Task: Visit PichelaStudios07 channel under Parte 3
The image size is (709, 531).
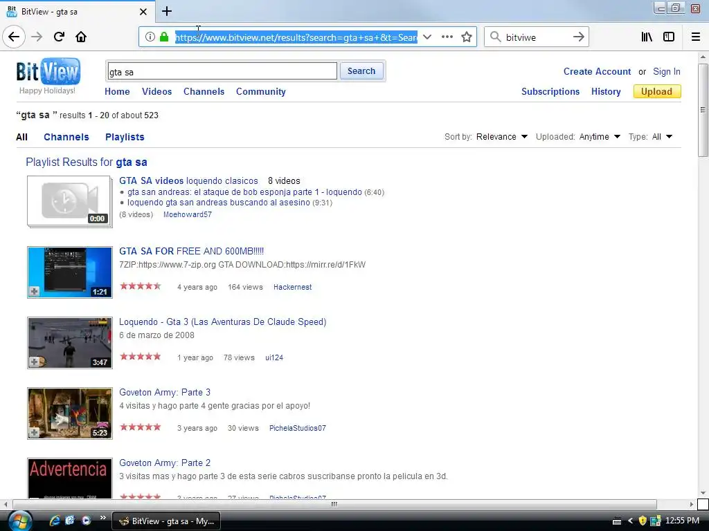Action: 298,427
